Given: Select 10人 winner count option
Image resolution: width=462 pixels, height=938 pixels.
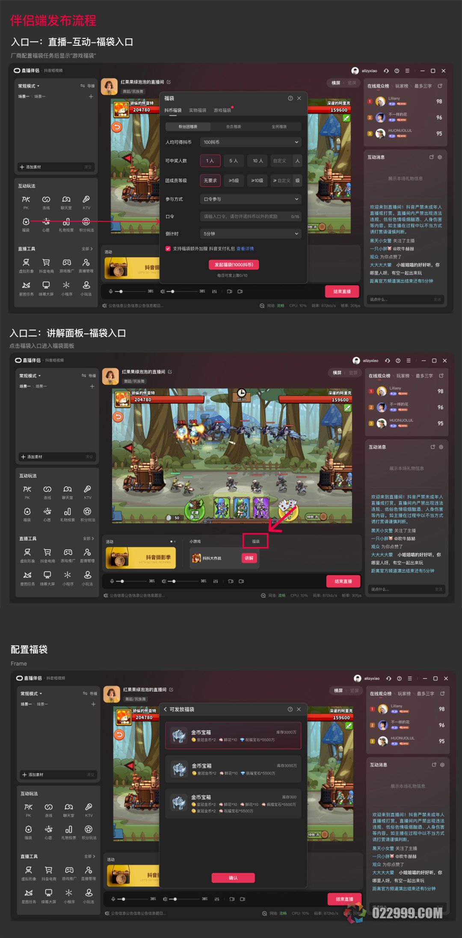Looking at the screenshot, I should point(258,161).
